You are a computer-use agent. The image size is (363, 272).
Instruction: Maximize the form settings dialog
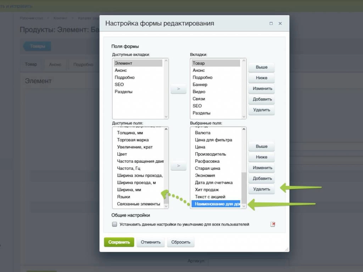(271, 24)
